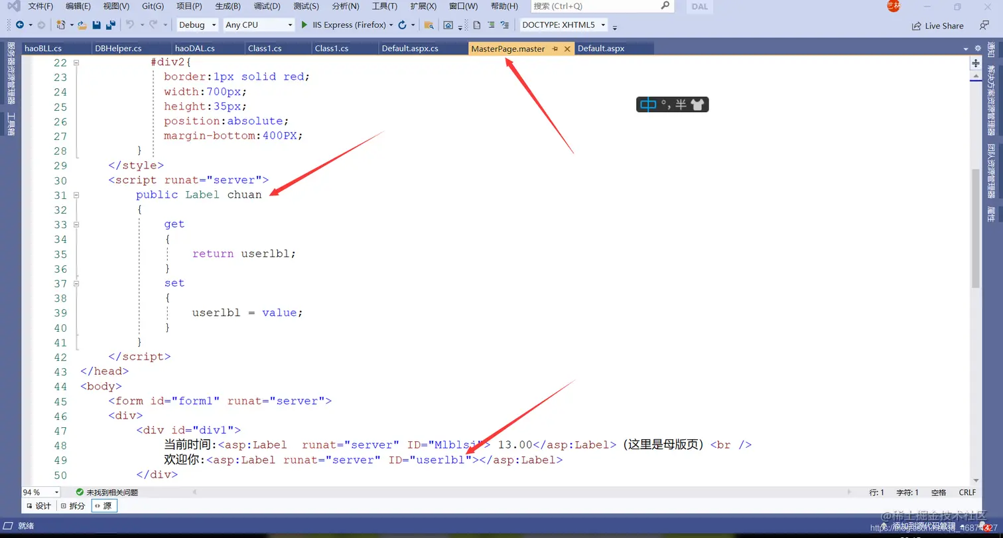Open the 调试(D) menu
The width and height of the screenshot is (1003, 538).
267,6
